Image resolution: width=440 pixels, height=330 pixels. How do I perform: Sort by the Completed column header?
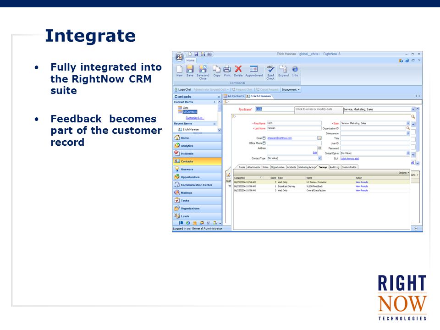point(248,178)
